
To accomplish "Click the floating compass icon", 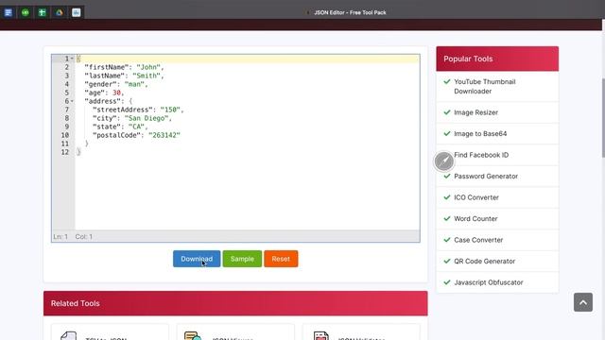I will click(x=443, y=161).
